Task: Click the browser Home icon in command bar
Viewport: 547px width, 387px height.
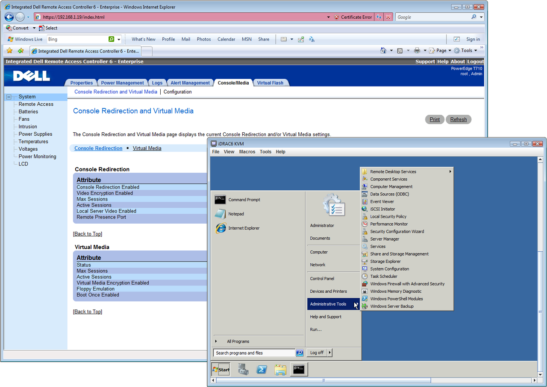Action: pos(383,50)
